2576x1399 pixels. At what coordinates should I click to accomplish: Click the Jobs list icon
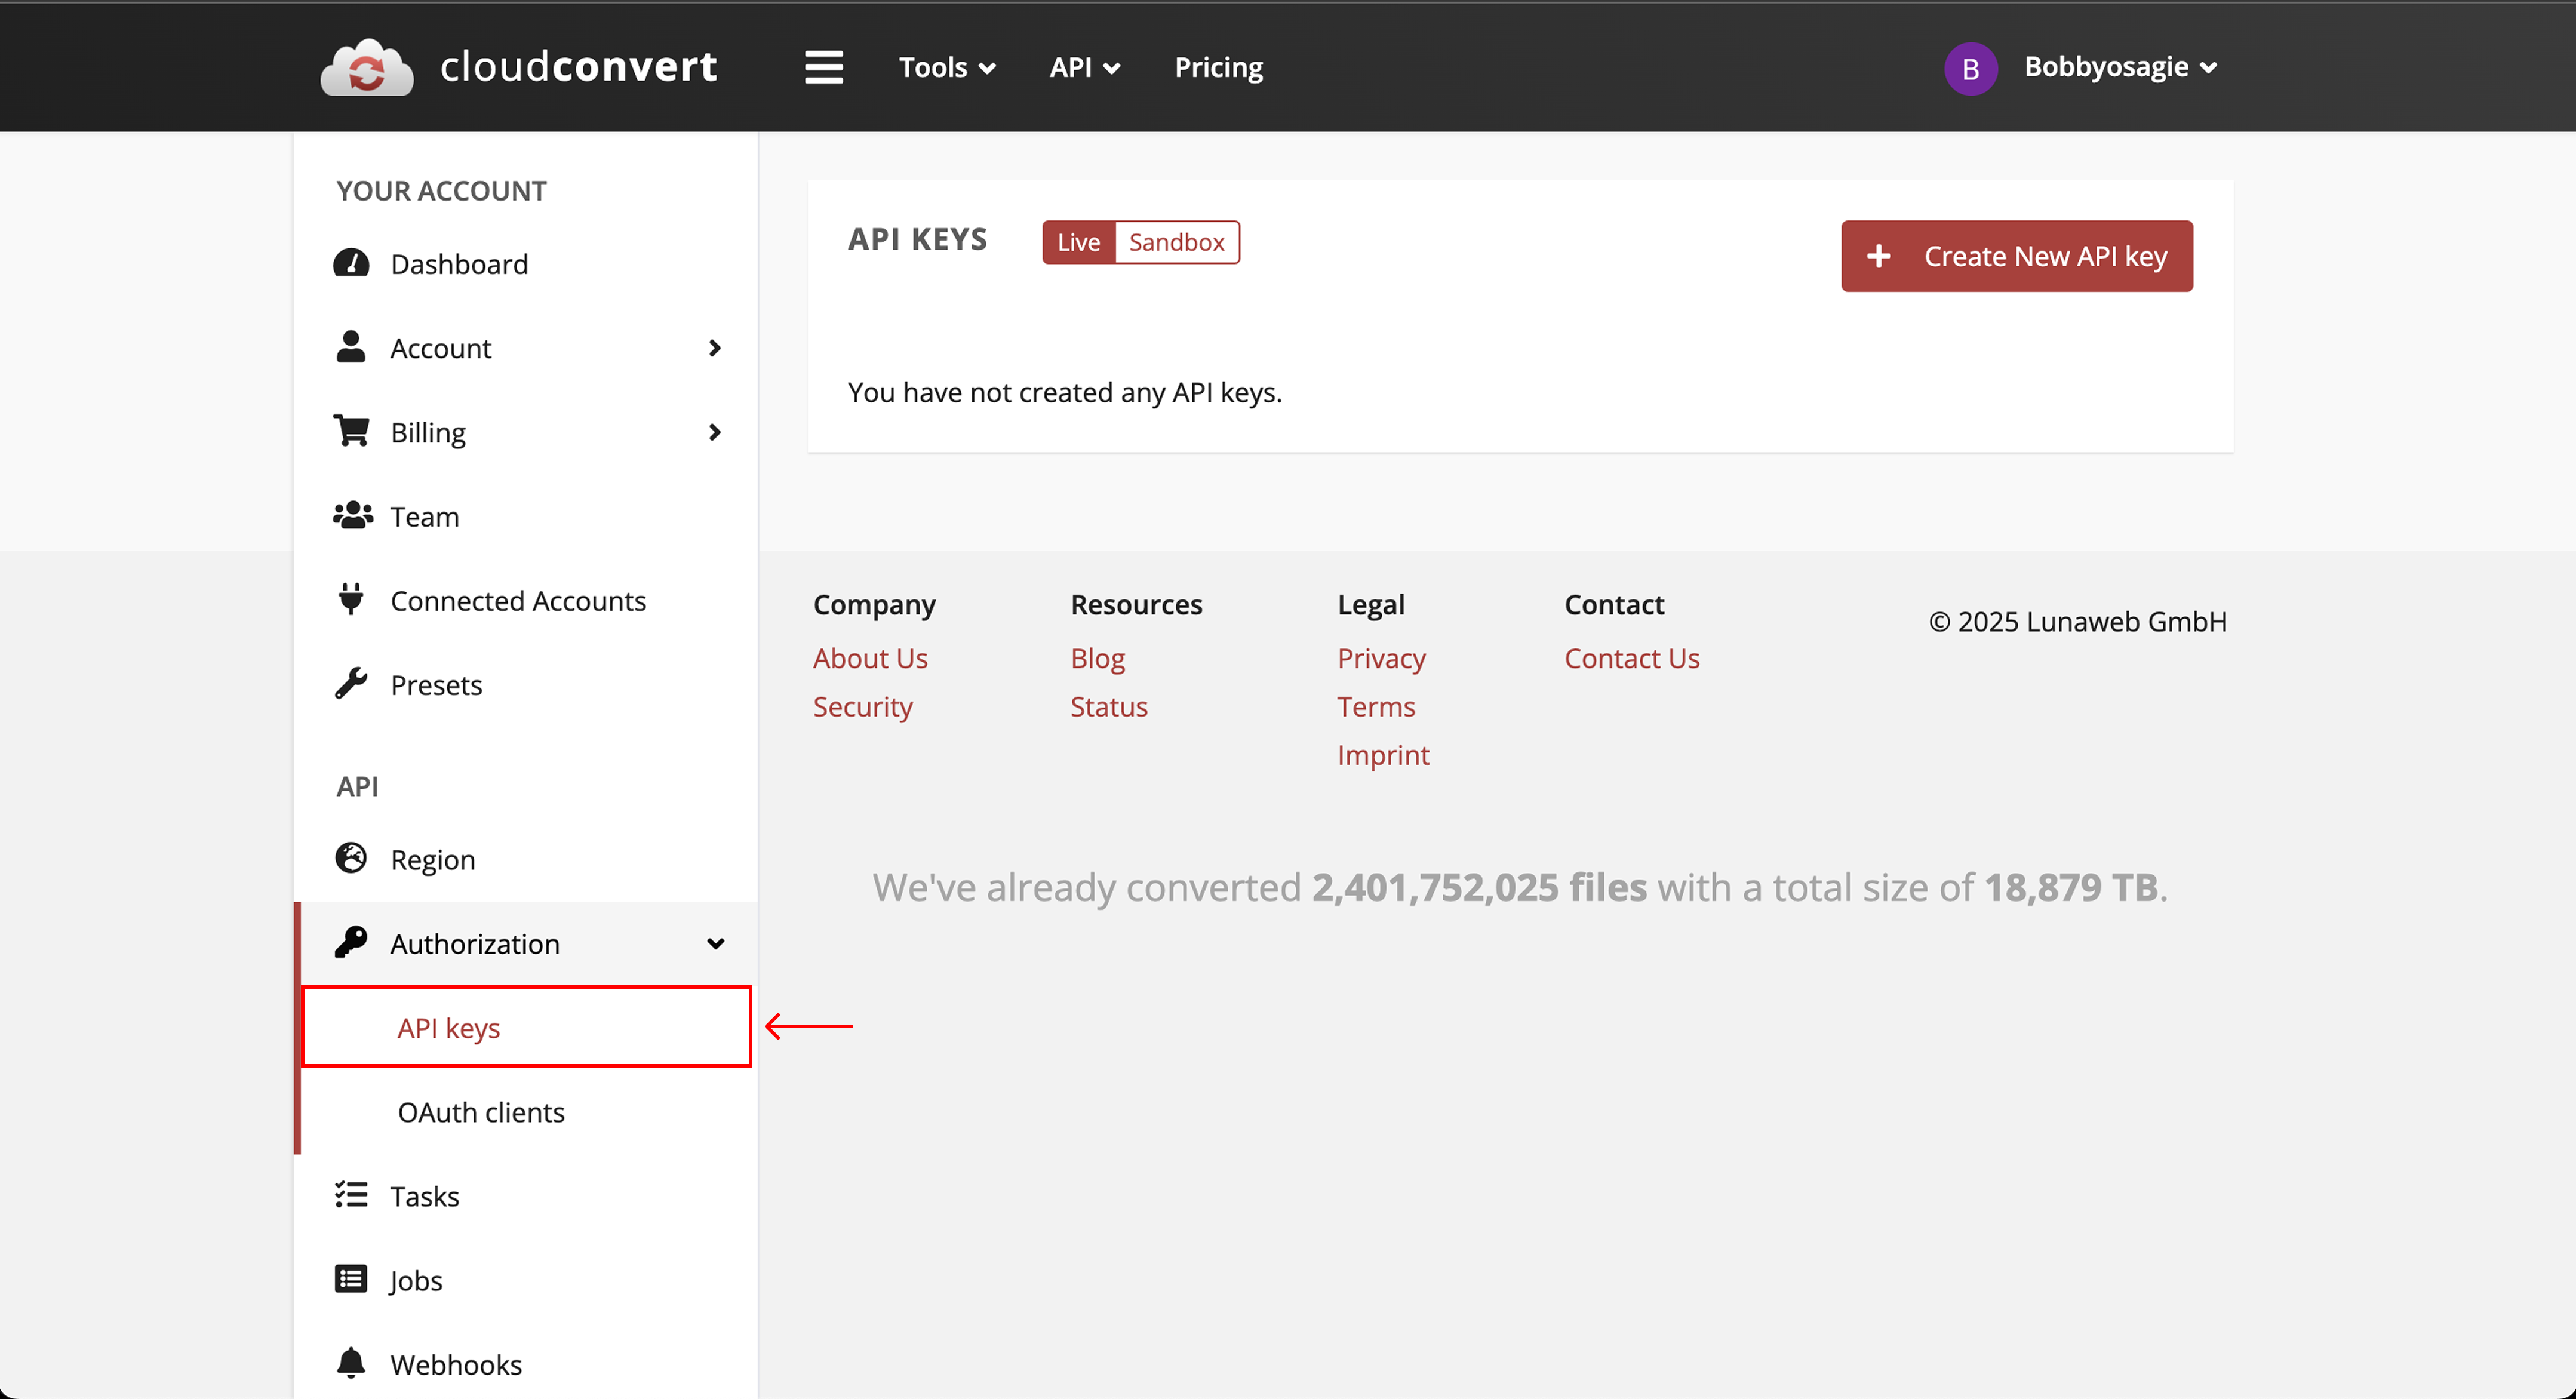351,1279
